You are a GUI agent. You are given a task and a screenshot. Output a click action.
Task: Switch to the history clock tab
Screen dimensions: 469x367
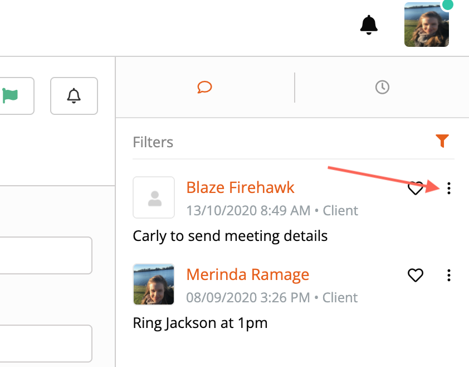(382, 88)
